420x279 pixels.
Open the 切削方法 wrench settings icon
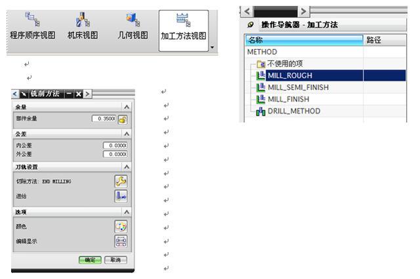pos(121,181)
